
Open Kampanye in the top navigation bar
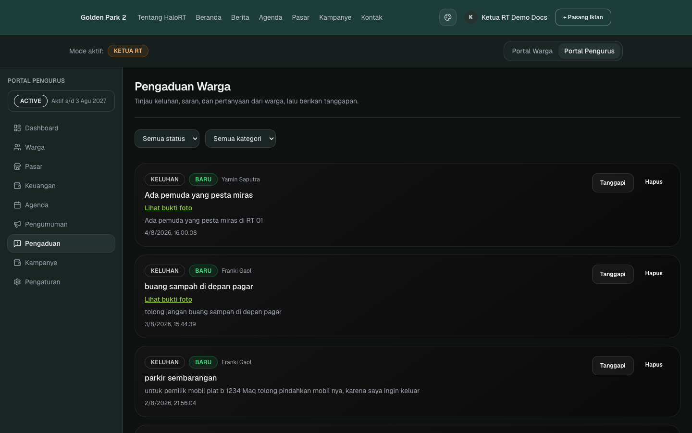(x=335, y=17)
